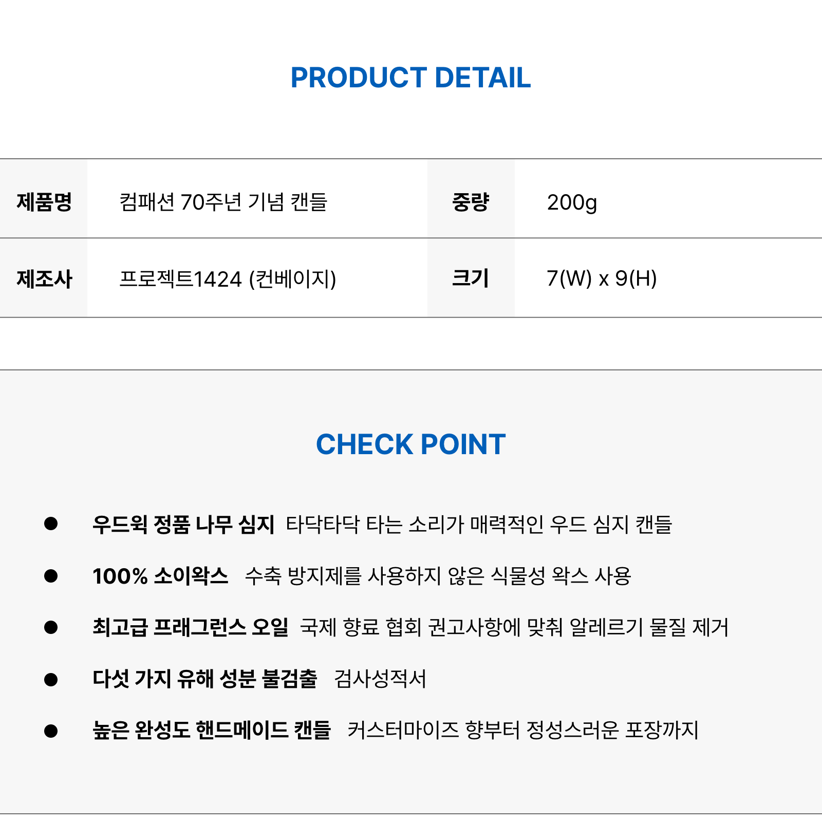
Task: Click manufacturer text 프로젝트1424 (컨베이지)
Action: [x=228, y=279]
